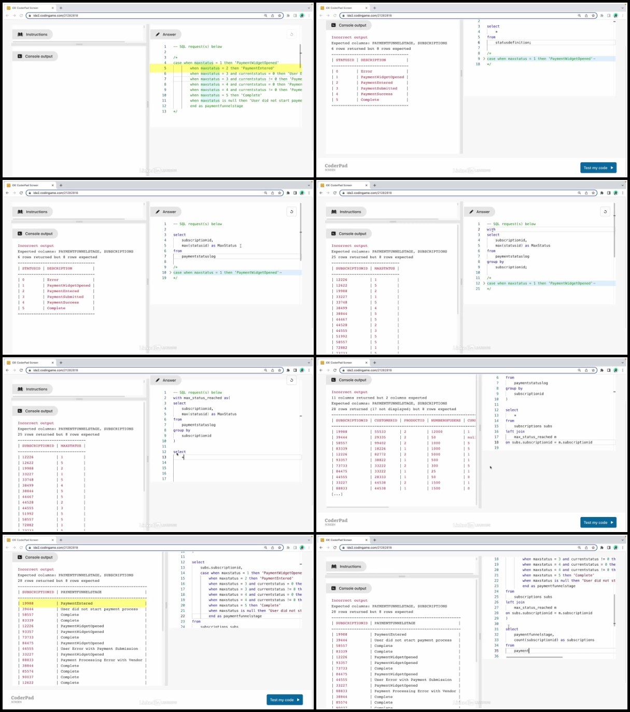Console output button in 11-columns-returned window
The width and height of the screenshot is (630, 712).
coord(348,380)
